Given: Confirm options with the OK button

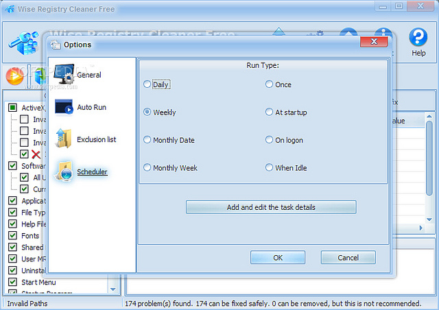Looking at the screenshot, I should pyautogui.click(x=277, y=258).
